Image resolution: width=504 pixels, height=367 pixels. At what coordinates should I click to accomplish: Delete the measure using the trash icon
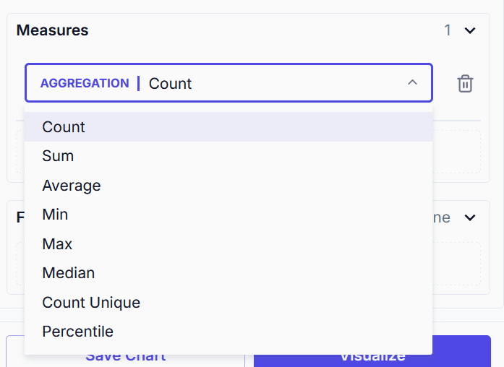point(465,84)
